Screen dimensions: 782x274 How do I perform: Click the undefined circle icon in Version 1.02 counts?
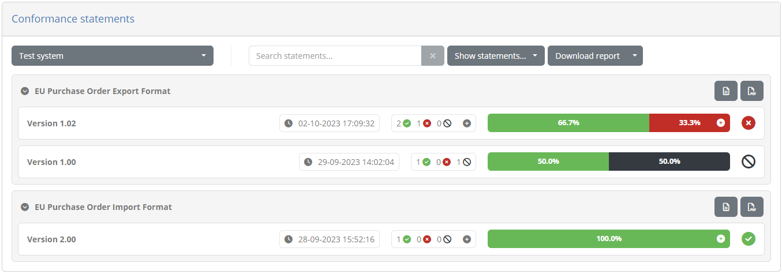447,123
